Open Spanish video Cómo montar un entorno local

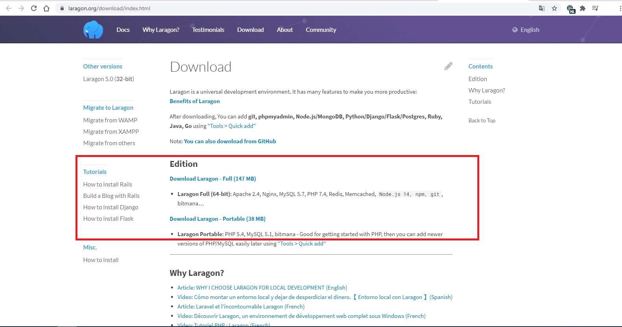[315, 297]
